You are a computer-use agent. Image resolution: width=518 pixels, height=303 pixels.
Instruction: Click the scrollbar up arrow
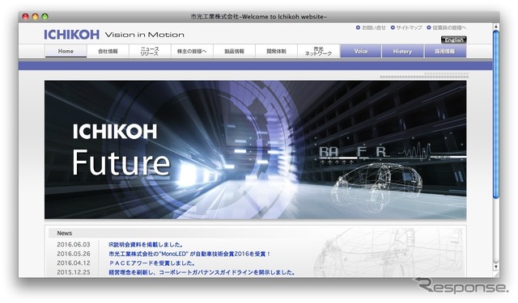tap(496, 26)
